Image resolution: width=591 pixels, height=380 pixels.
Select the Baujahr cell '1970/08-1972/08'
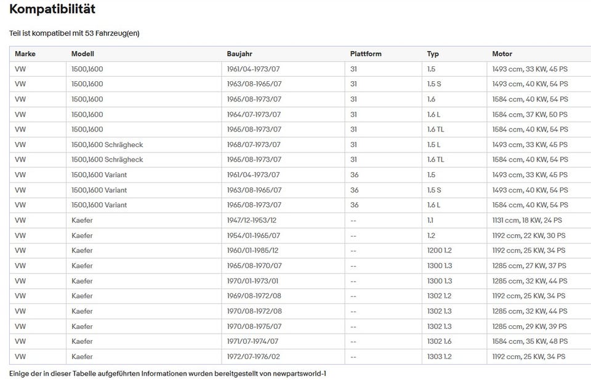coord(254,311)
